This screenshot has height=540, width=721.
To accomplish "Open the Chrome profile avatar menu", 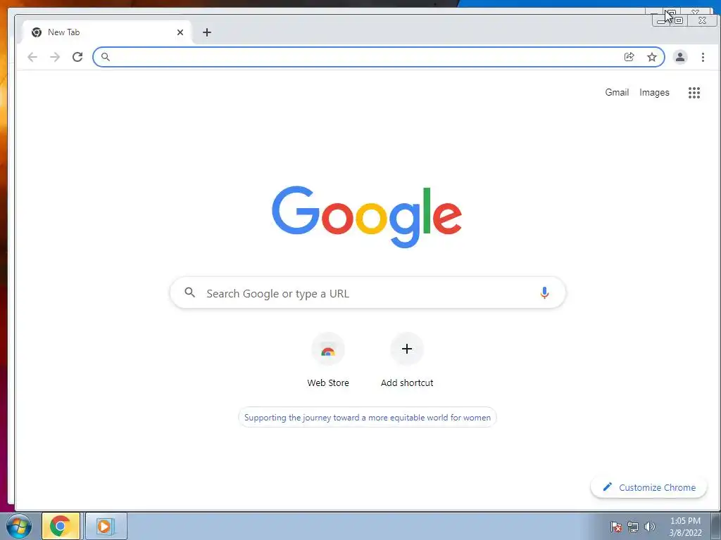I will 679,57.
